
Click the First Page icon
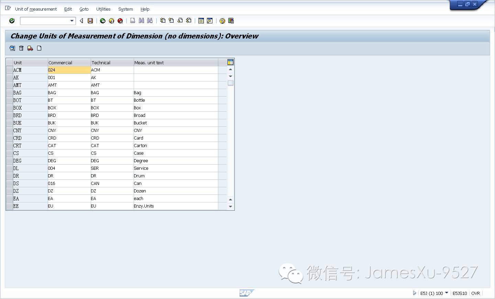[x=163, y=21]
